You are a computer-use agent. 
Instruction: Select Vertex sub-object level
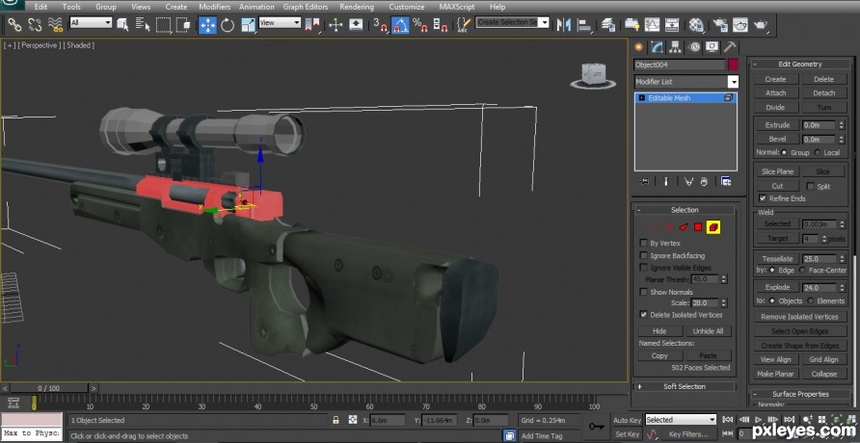click(653, 226)
